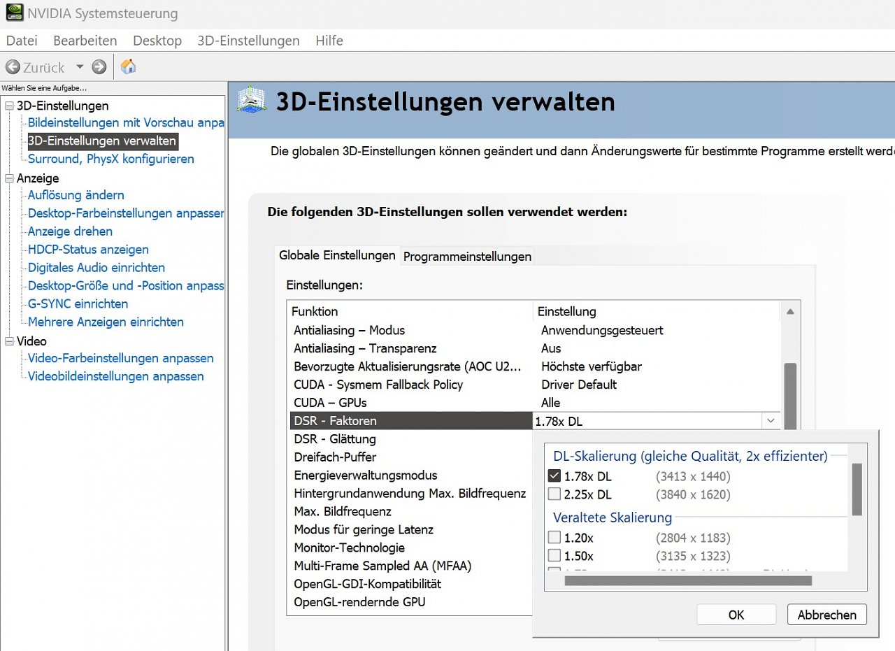Switch to the Globale Einstellungen tab
The image size is (895, 651).
pos(337,255)
